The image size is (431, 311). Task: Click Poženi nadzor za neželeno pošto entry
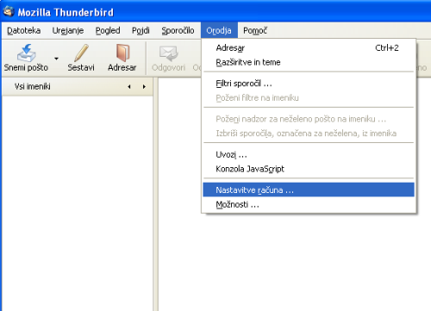point(309,119)
